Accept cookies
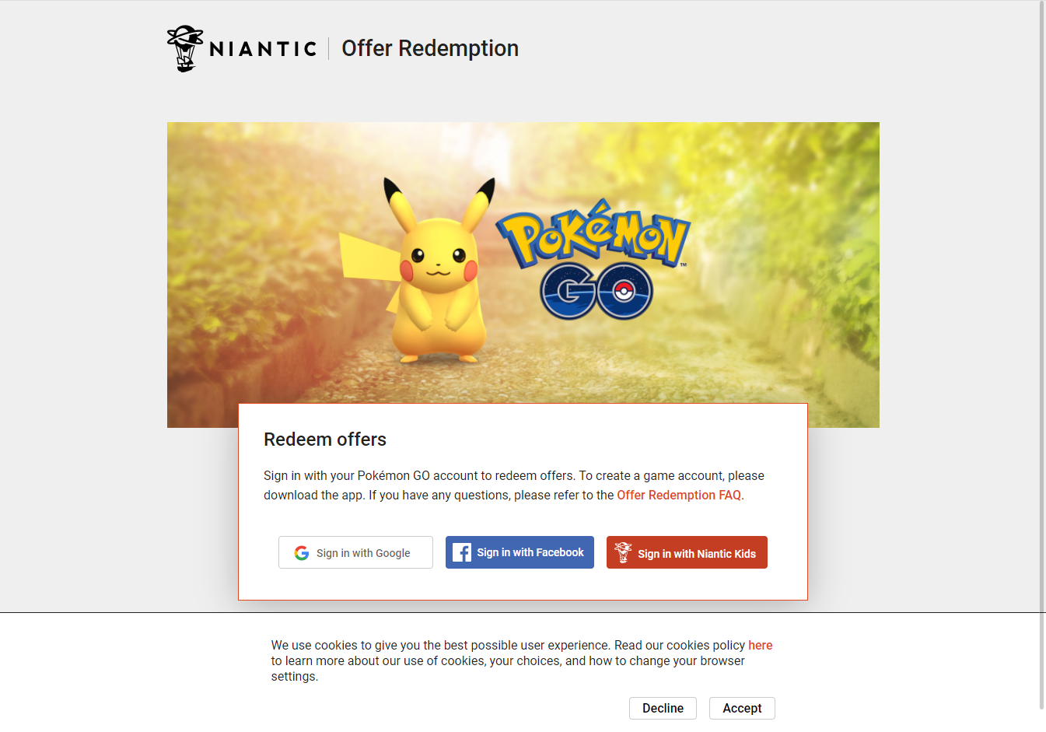This screenshot has height=732, width=1046. [742, 708]
